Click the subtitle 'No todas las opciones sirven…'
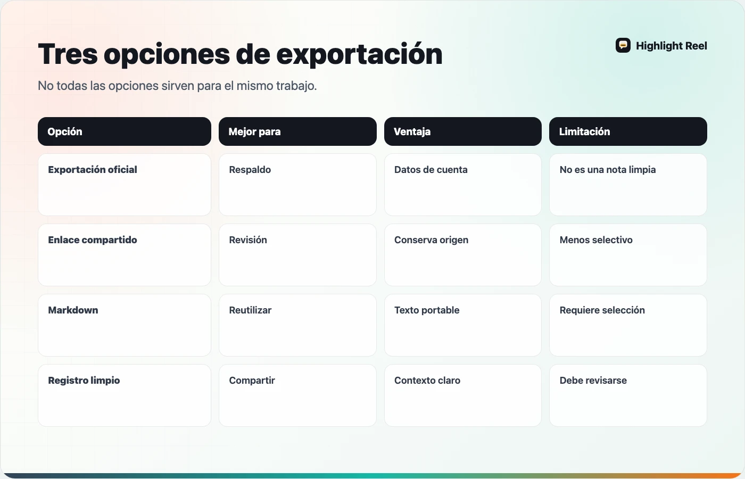Viewport: 745px width, 479px height. coord(177,86)
